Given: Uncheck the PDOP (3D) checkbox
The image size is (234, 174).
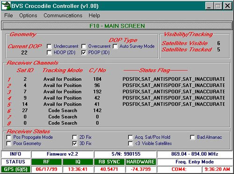Looking at the screenshot, I should click(x=84, y=53).
